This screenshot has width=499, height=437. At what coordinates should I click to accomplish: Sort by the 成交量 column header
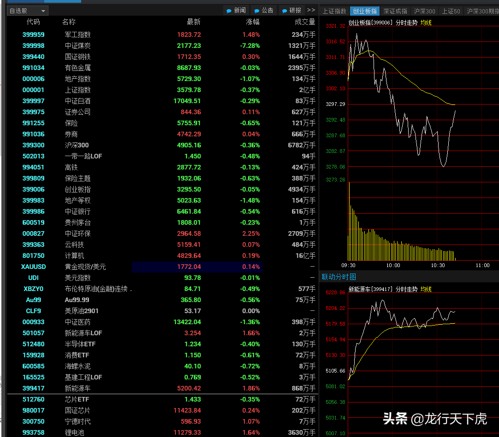pos(305,22)
